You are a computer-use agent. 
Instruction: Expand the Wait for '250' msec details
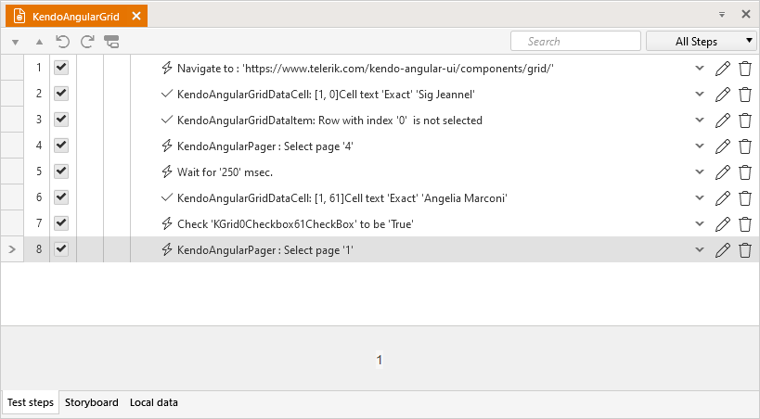pyautogui.click(x=700, y=172)
